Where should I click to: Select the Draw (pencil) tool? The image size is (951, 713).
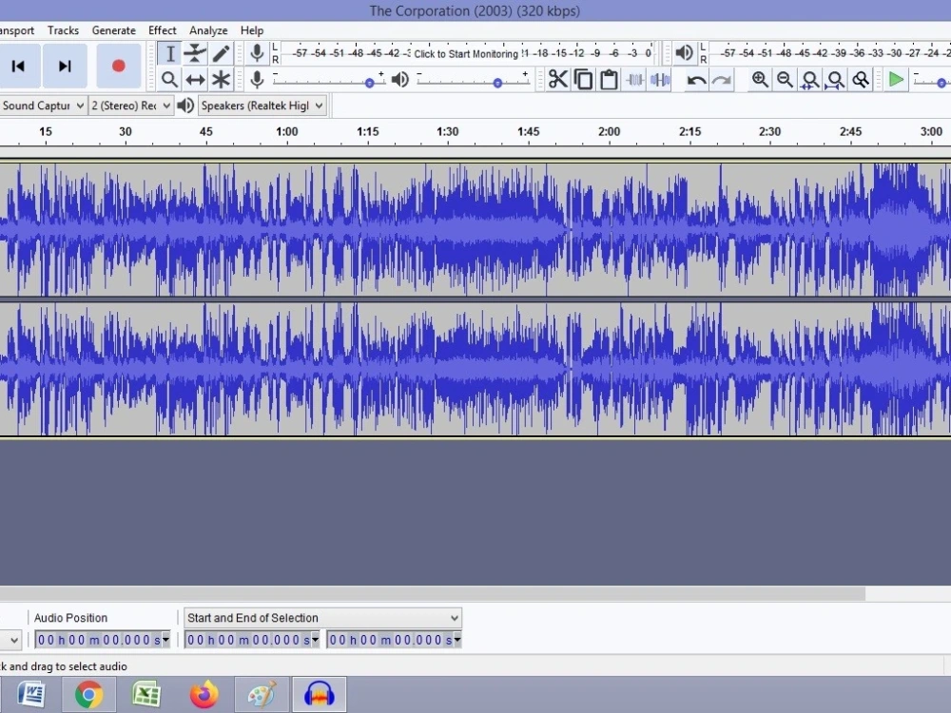[221, 53]
